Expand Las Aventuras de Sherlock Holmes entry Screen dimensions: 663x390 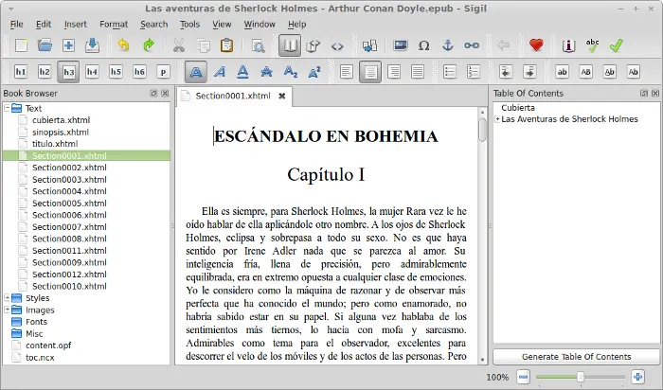497,119
